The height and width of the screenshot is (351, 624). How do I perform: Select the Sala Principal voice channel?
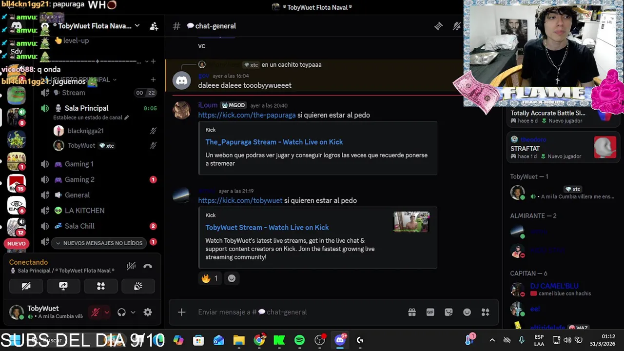[98, 108]
